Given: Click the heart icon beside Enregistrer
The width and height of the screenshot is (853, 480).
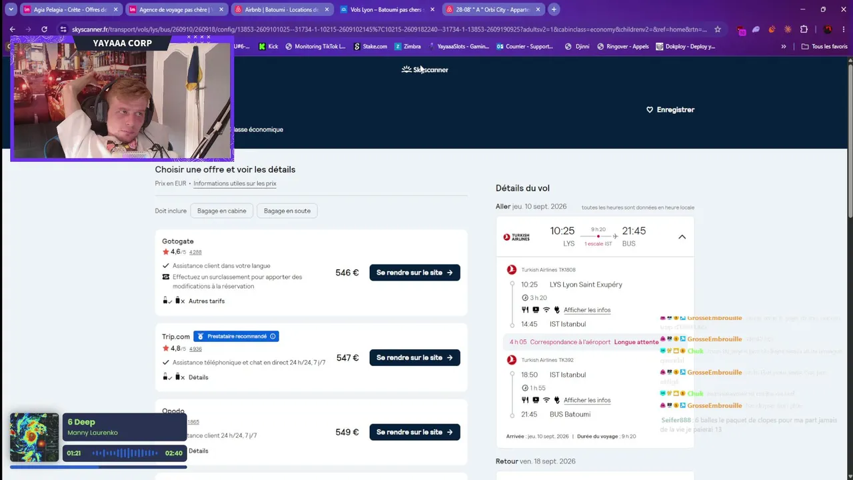Looking at the screenshot, I should click(x=650, y=109).
